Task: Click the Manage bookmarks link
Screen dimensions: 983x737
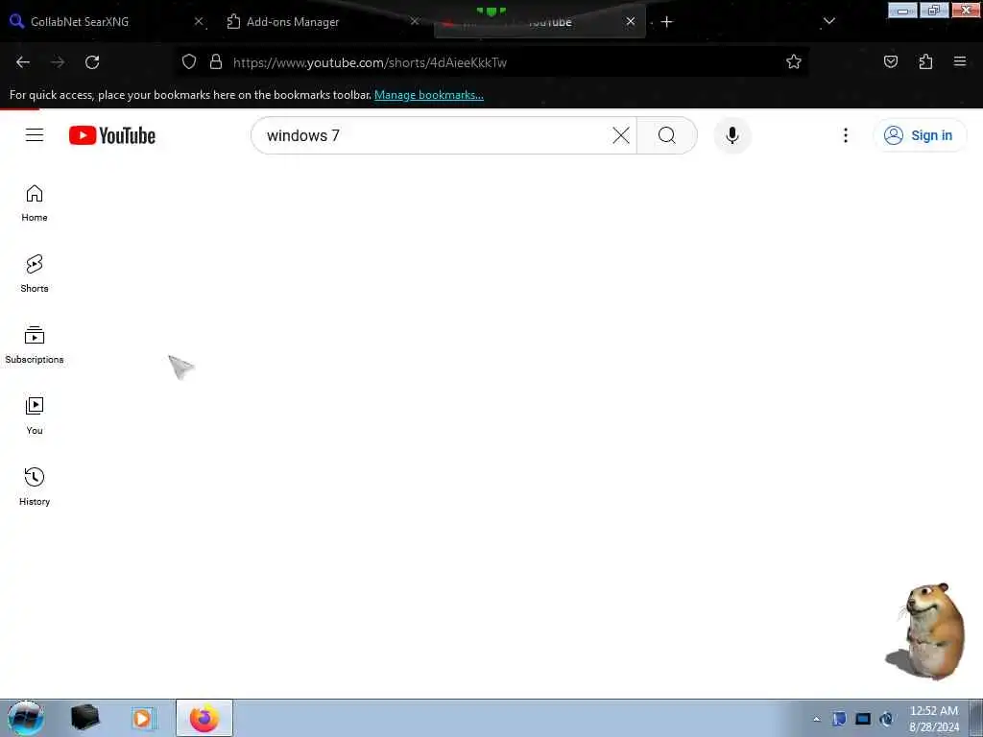Action: pyautogui.click(x=429, y=95)
